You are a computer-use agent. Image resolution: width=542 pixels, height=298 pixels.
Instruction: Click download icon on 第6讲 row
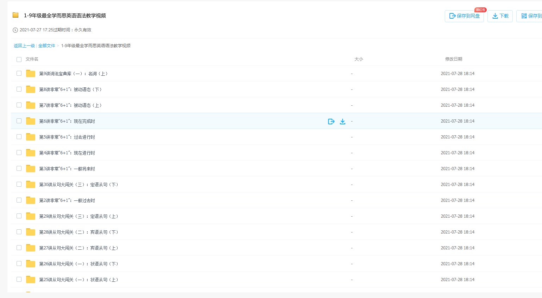[x=342, y=122]
